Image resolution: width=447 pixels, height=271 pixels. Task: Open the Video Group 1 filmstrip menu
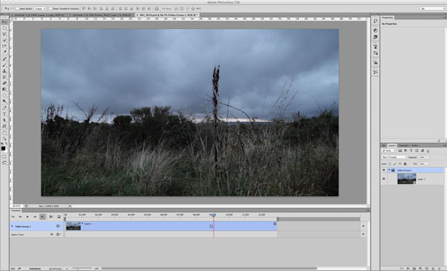(x=58, y=226)
